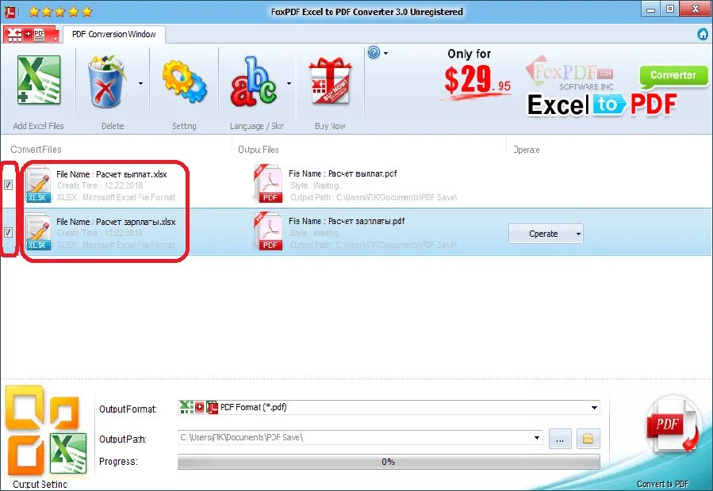Click the ConvertFiles column header

click(36, 150)
